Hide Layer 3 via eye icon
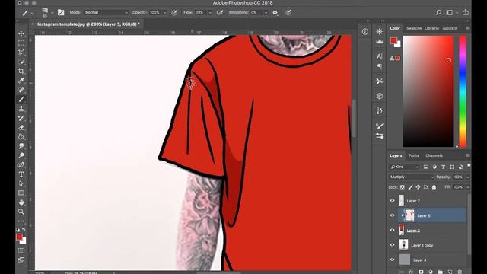The image size is (487, 274). [393, 230]
